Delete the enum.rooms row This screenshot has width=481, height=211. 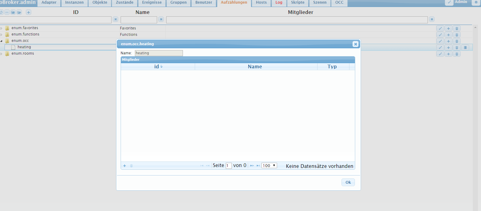(457, 54)
